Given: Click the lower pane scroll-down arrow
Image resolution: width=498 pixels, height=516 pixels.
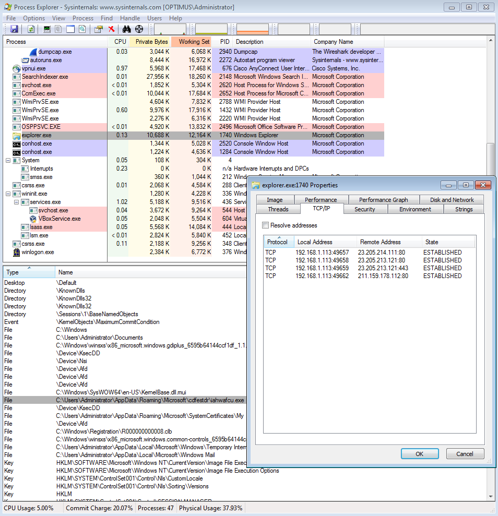Looking at the screenshot, I should (491, 497).
